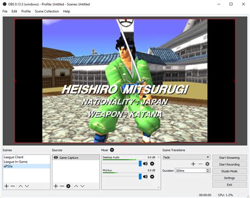The width and height of the screenshot is (250, 198).
Task: Click the OBS logo in title bar
Action: [x=5, y=4]
